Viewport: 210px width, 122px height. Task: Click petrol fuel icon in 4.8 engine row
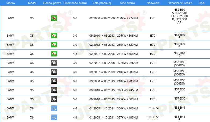click(x=54, y=54)
